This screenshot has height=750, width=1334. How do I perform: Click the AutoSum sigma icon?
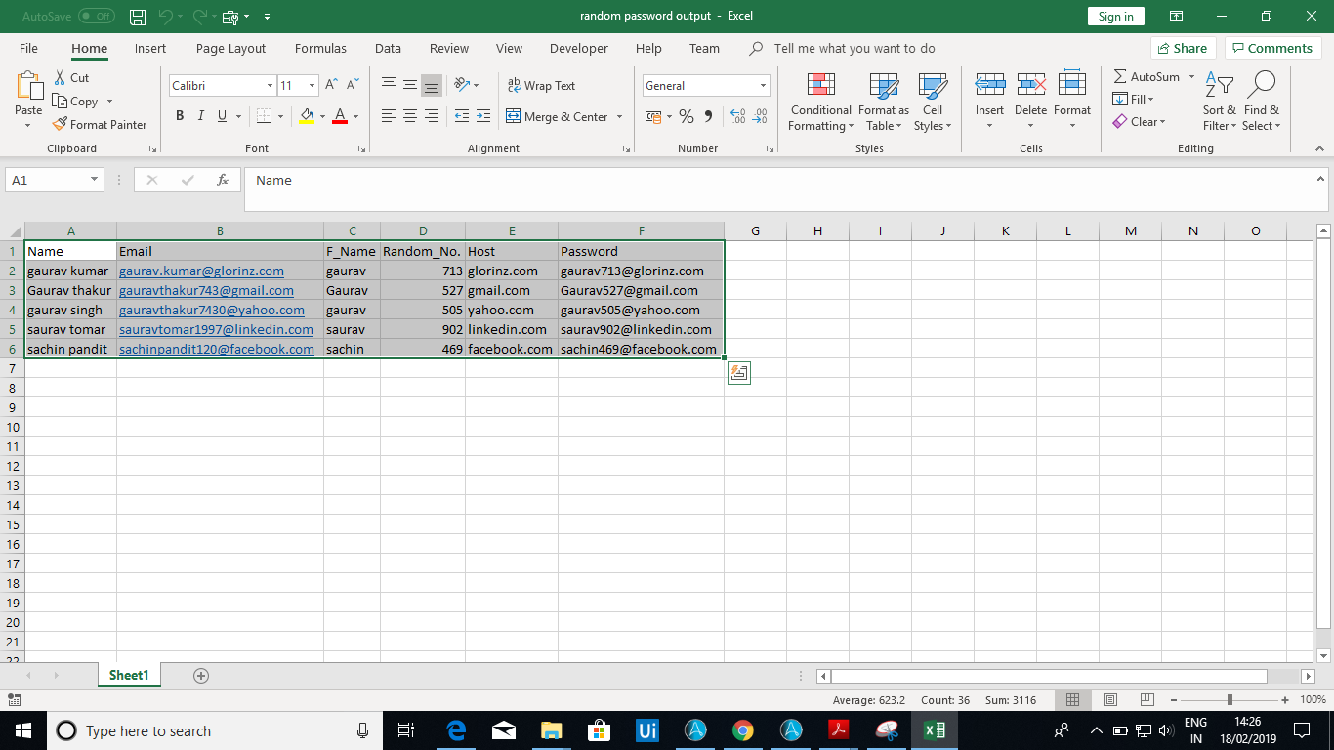[x=1120, y=77]
